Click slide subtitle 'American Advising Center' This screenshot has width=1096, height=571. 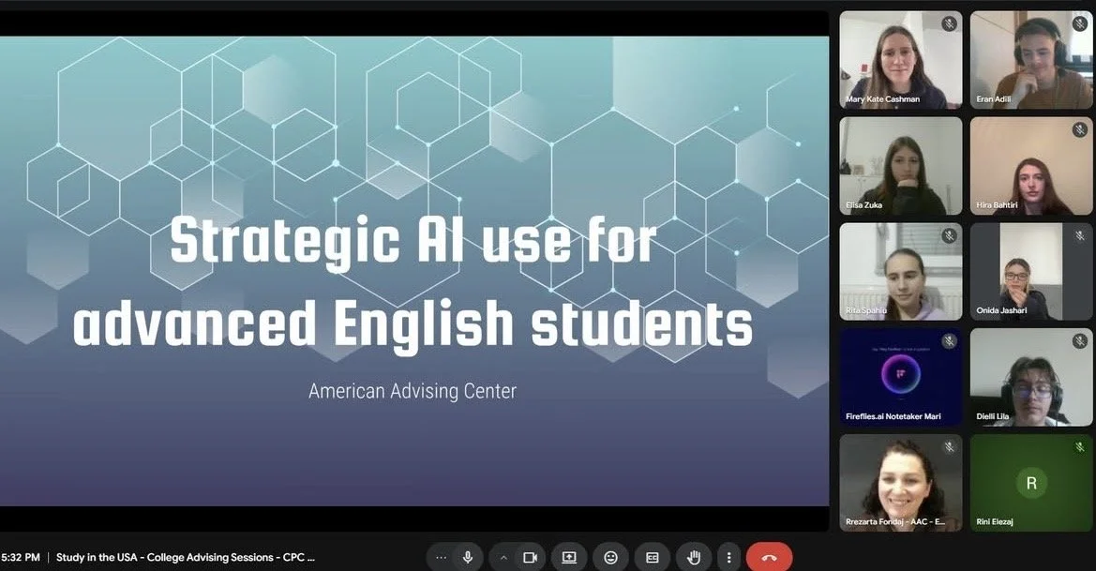pyautogui.click(x=413, y=391)
